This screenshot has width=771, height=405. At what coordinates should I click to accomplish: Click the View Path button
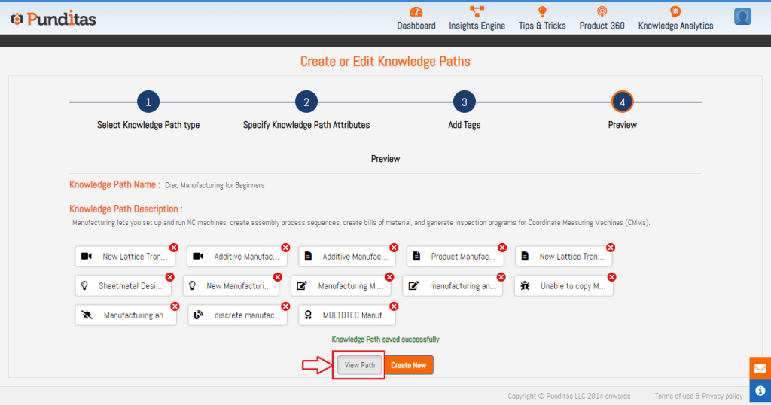(x=359, y=365)
